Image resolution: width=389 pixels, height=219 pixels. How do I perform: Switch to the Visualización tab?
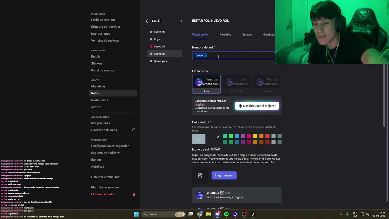coord(200,35)
